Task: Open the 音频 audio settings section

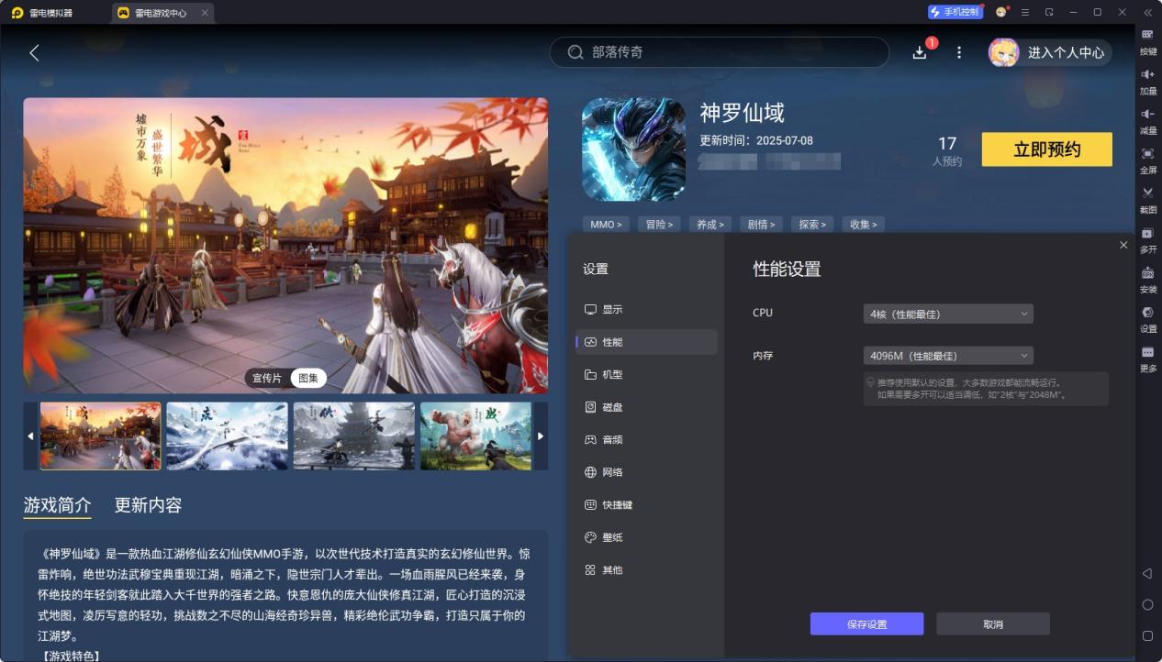Action: coord(646,440)
